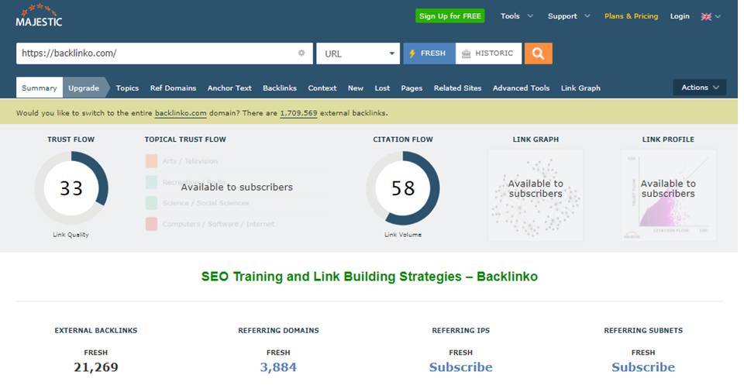
Task: Click the Referring Domains heading
Action: (278, 330)
